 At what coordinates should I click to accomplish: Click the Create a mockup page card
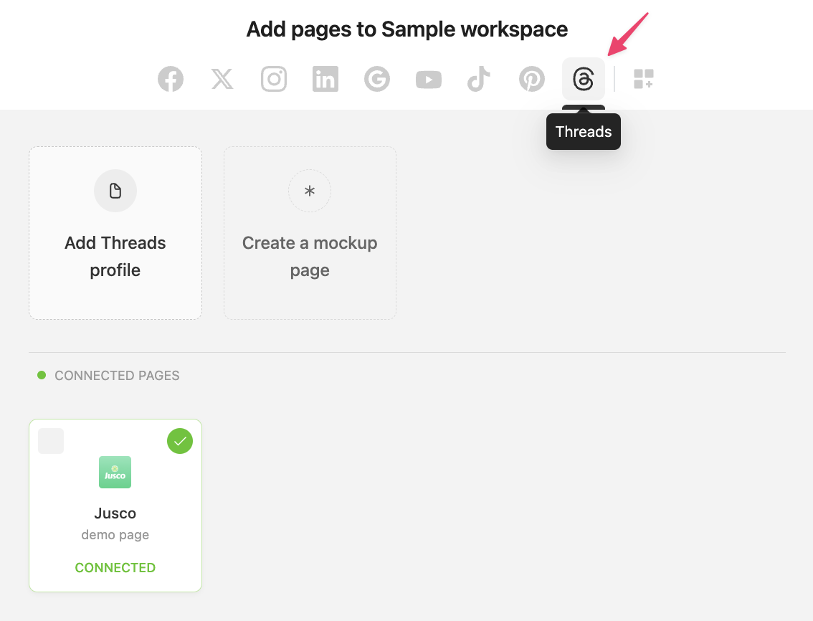click(x=310, y=233)
